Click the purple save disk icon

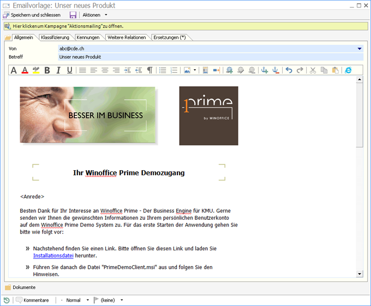click(73, 15)
